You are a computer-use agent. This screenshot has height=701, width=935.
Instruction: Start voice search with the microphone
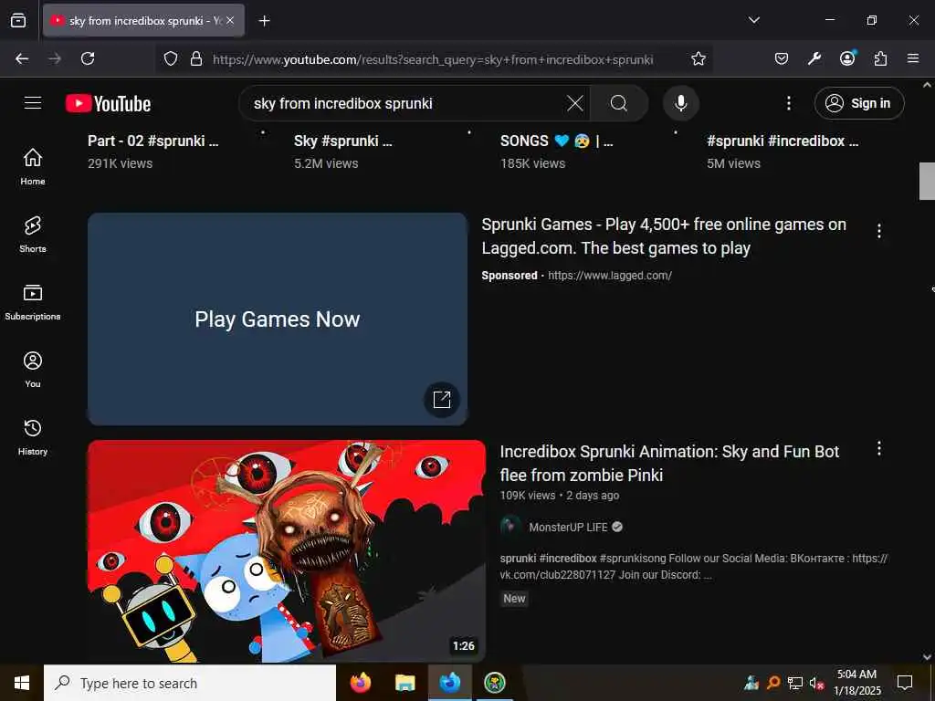[680, 103]
